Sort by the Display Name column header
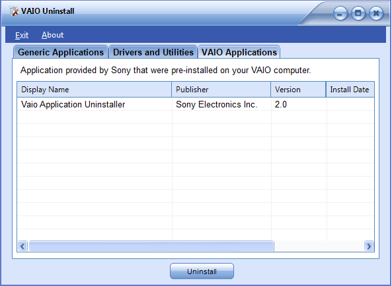This screenshot has width=392, height=286. (95, 90)
